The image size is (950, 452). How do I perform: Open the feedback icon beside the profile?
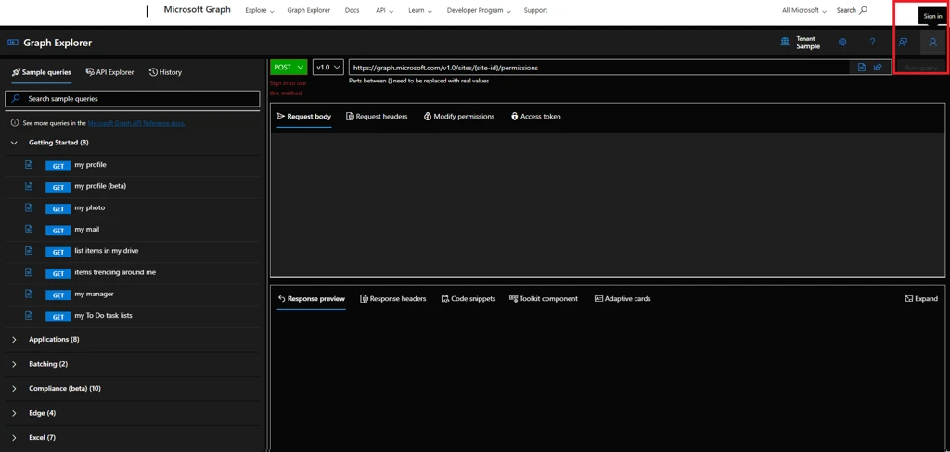[903, 43]
